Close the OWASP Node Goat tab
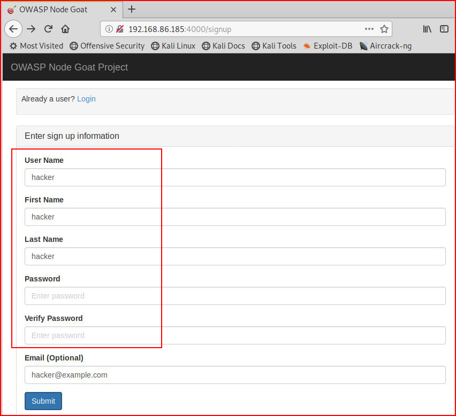The image size is (456, 416). (113, 10)
